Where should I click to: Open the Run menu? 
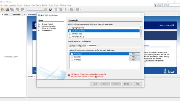point(33,5)
